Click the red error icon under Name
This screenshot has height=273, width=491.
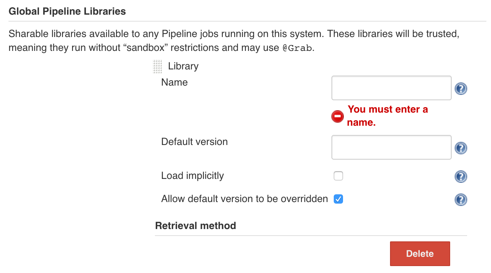click(x=337, y=116)
